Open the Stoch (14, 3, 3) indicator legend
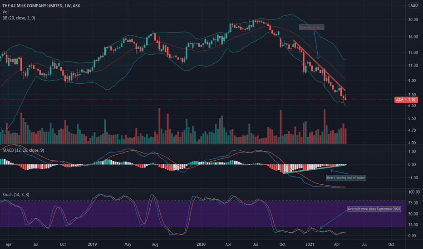 click(16, 195)
